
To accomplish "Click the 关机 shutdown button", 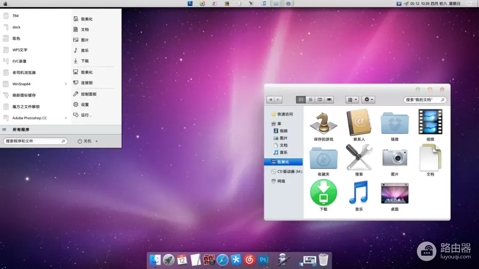I will [85, 141].
